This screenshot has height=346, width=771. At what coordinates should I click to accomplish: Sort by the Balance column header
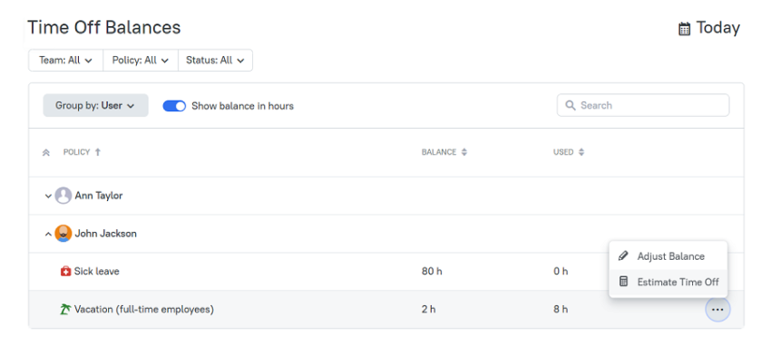(444, 152)
